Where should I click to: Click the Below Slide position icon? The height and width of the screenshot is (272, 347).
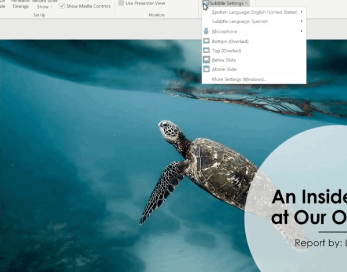pos(206,60)
